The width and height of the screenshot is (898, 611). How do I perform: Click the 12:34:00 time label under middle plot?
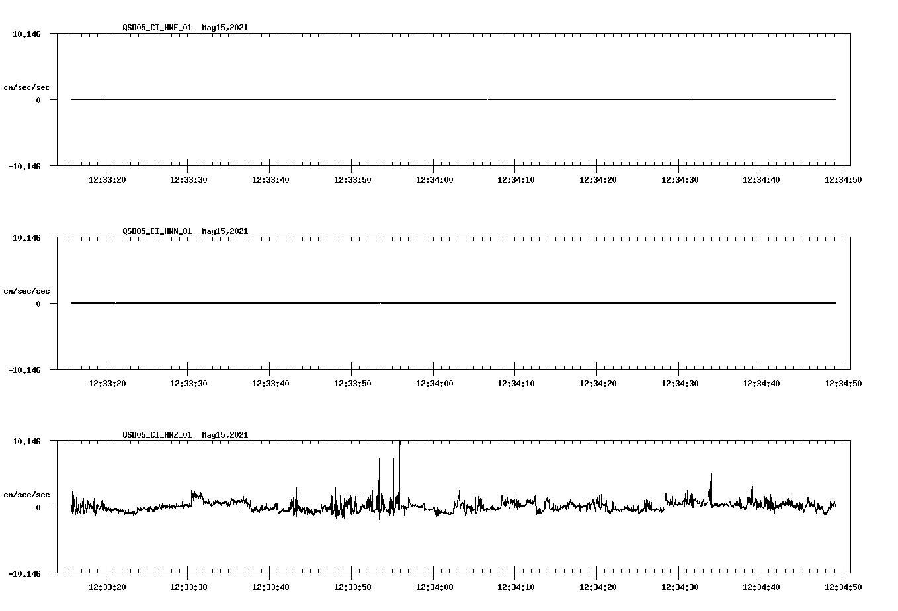point(434,382)
